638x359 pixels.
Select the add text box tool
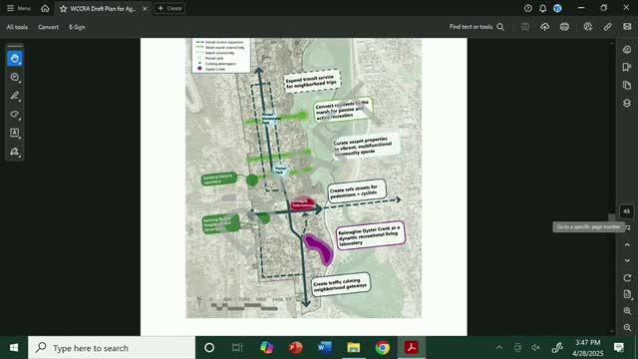coord(15,133)
